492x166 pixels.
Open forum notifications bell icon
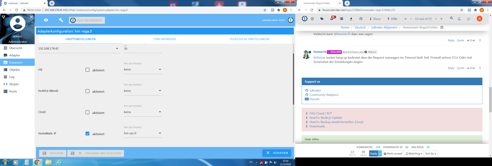click(460, 18)
